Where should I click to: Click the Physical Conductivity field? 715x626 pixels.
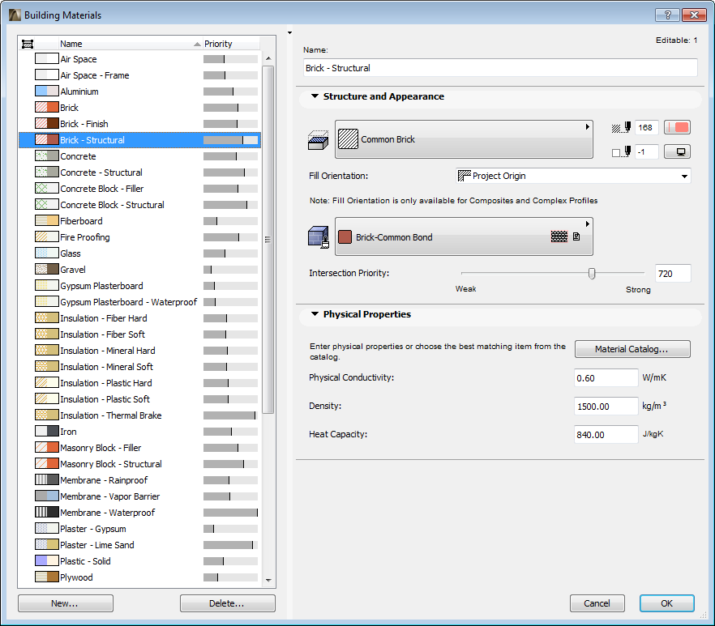606,377
